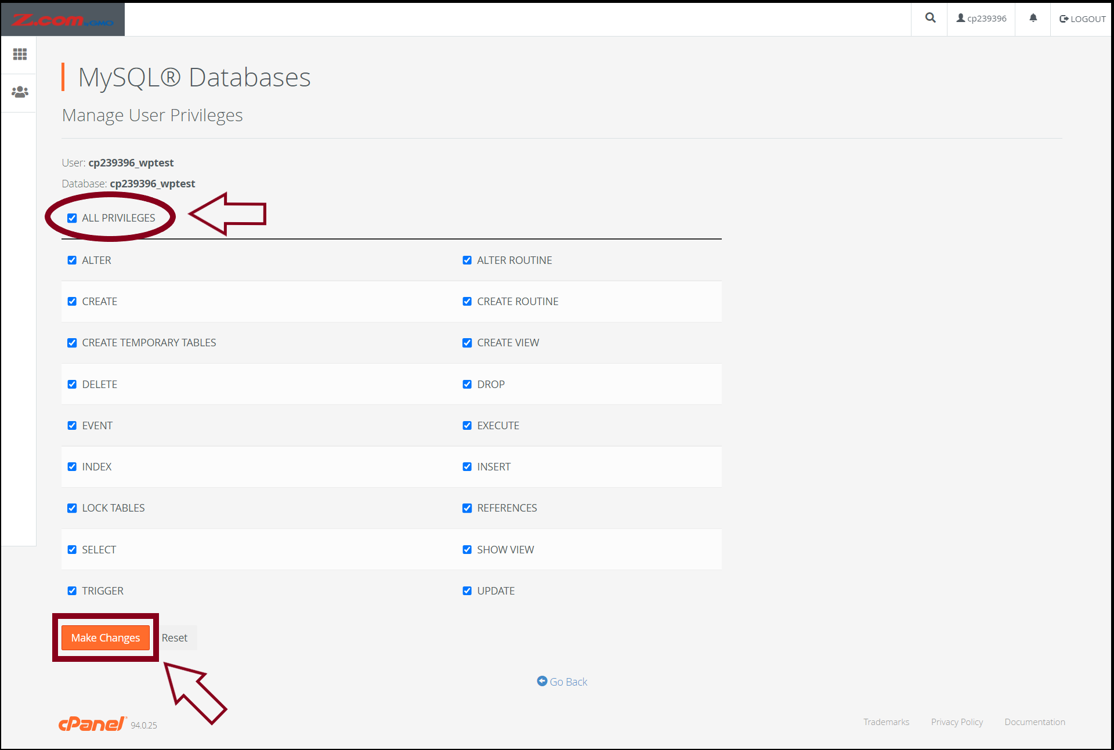Screen dimensions: 1114x750
Task: Click the LOGOUT link
Action: coord(1082,19)
